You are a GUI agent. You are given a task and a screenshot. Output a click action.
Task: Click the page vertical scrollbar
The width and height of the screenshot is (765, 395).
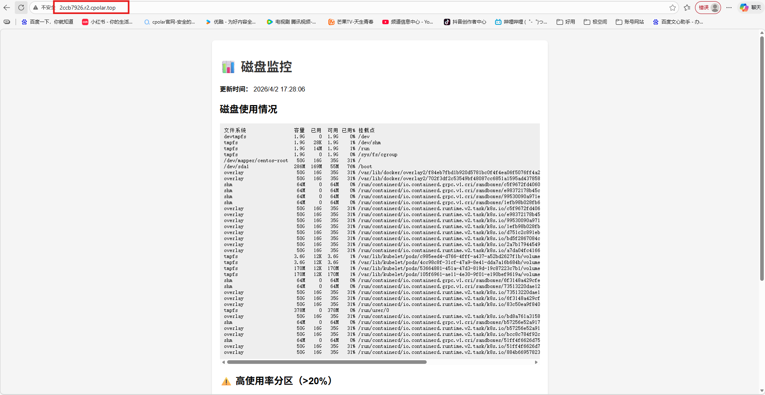click(x=762, y=160)
